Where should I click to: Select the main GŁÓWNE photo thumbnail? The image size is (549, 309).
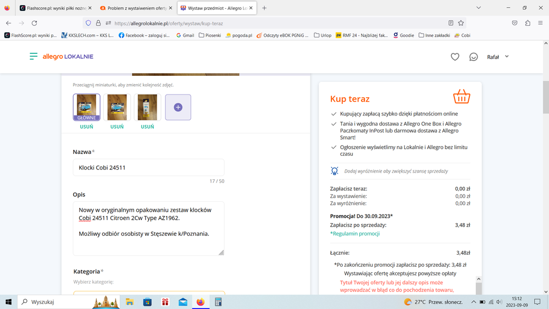[x=86, y=107]
